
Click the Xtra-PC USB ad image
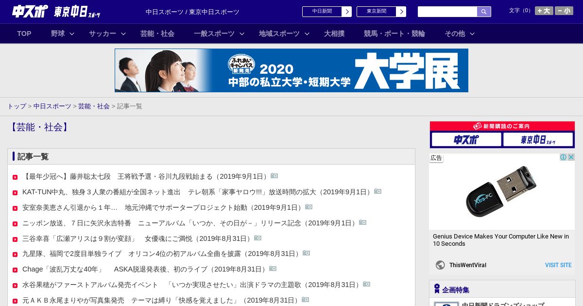502,192
